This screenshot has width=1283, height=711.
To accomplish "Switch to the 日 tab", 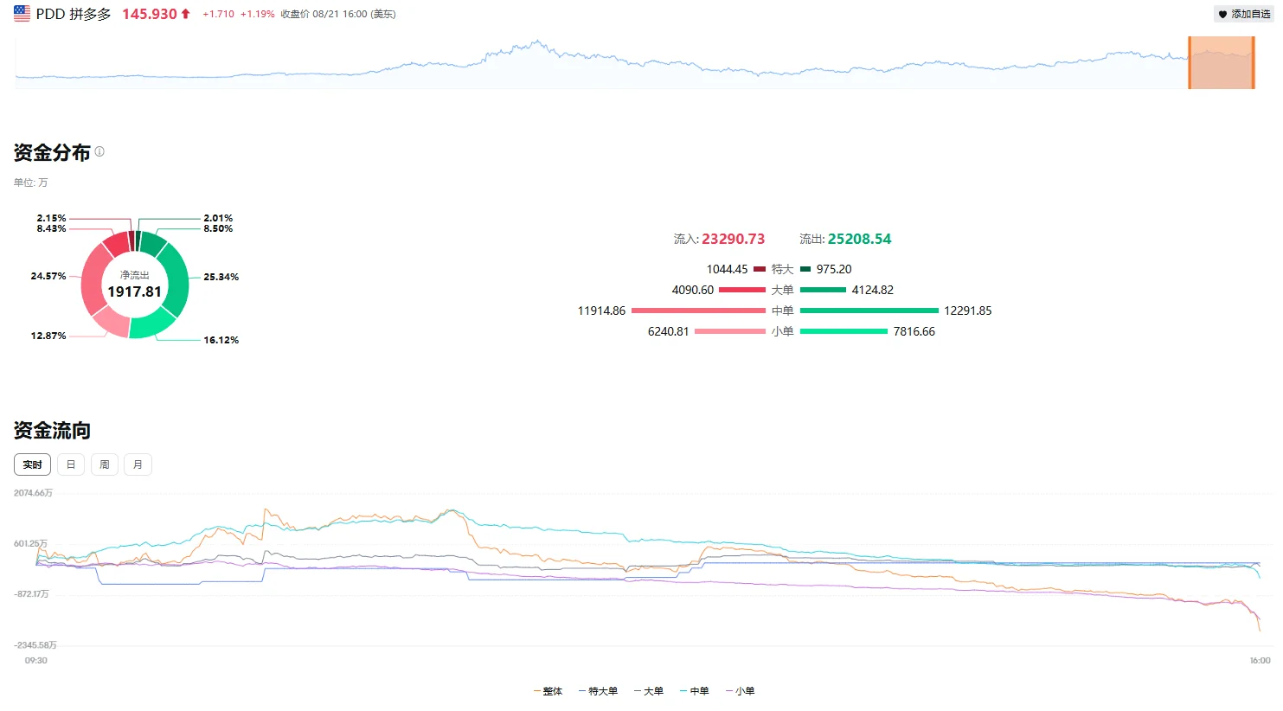I will [71, 464].
